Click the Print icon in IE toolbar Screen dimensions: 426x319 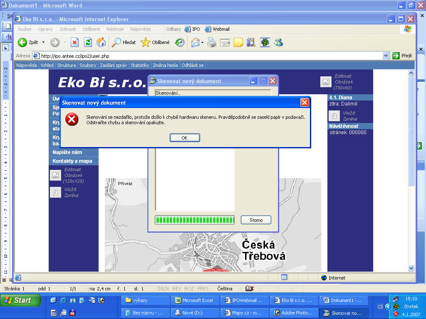point(212,42)
